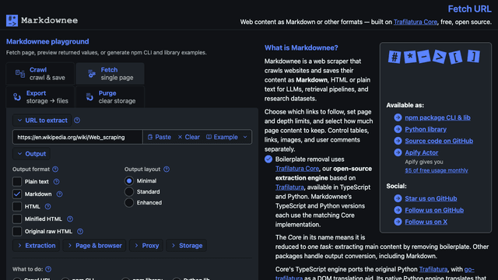
Task: Enable the HTML checkbox
Action: pos(17,207)
